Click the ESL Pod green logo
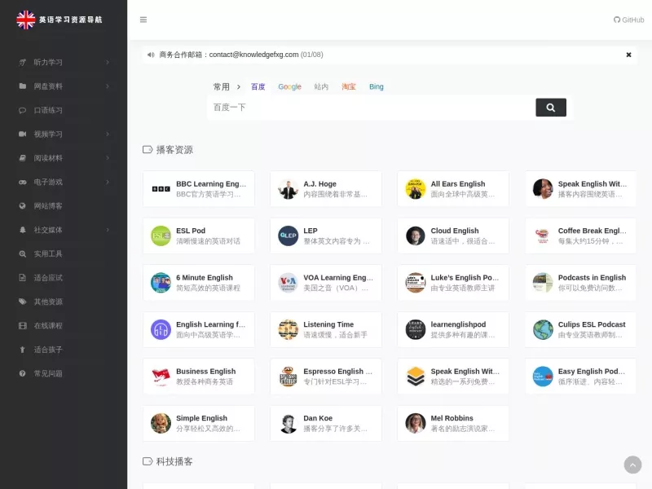This screenshot has height=489, width=652. (161, 236)
